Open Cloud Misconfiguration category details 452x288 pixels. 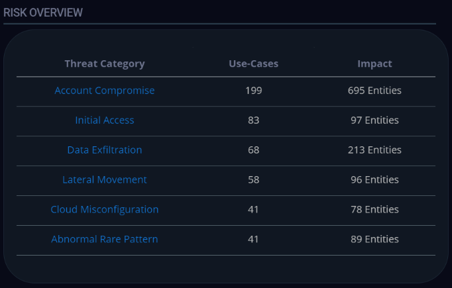tap(105, 210)
